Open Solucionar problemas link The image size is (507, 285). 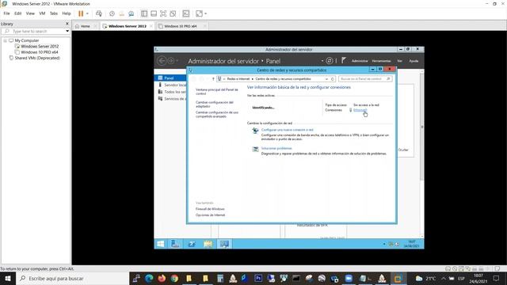276,148
